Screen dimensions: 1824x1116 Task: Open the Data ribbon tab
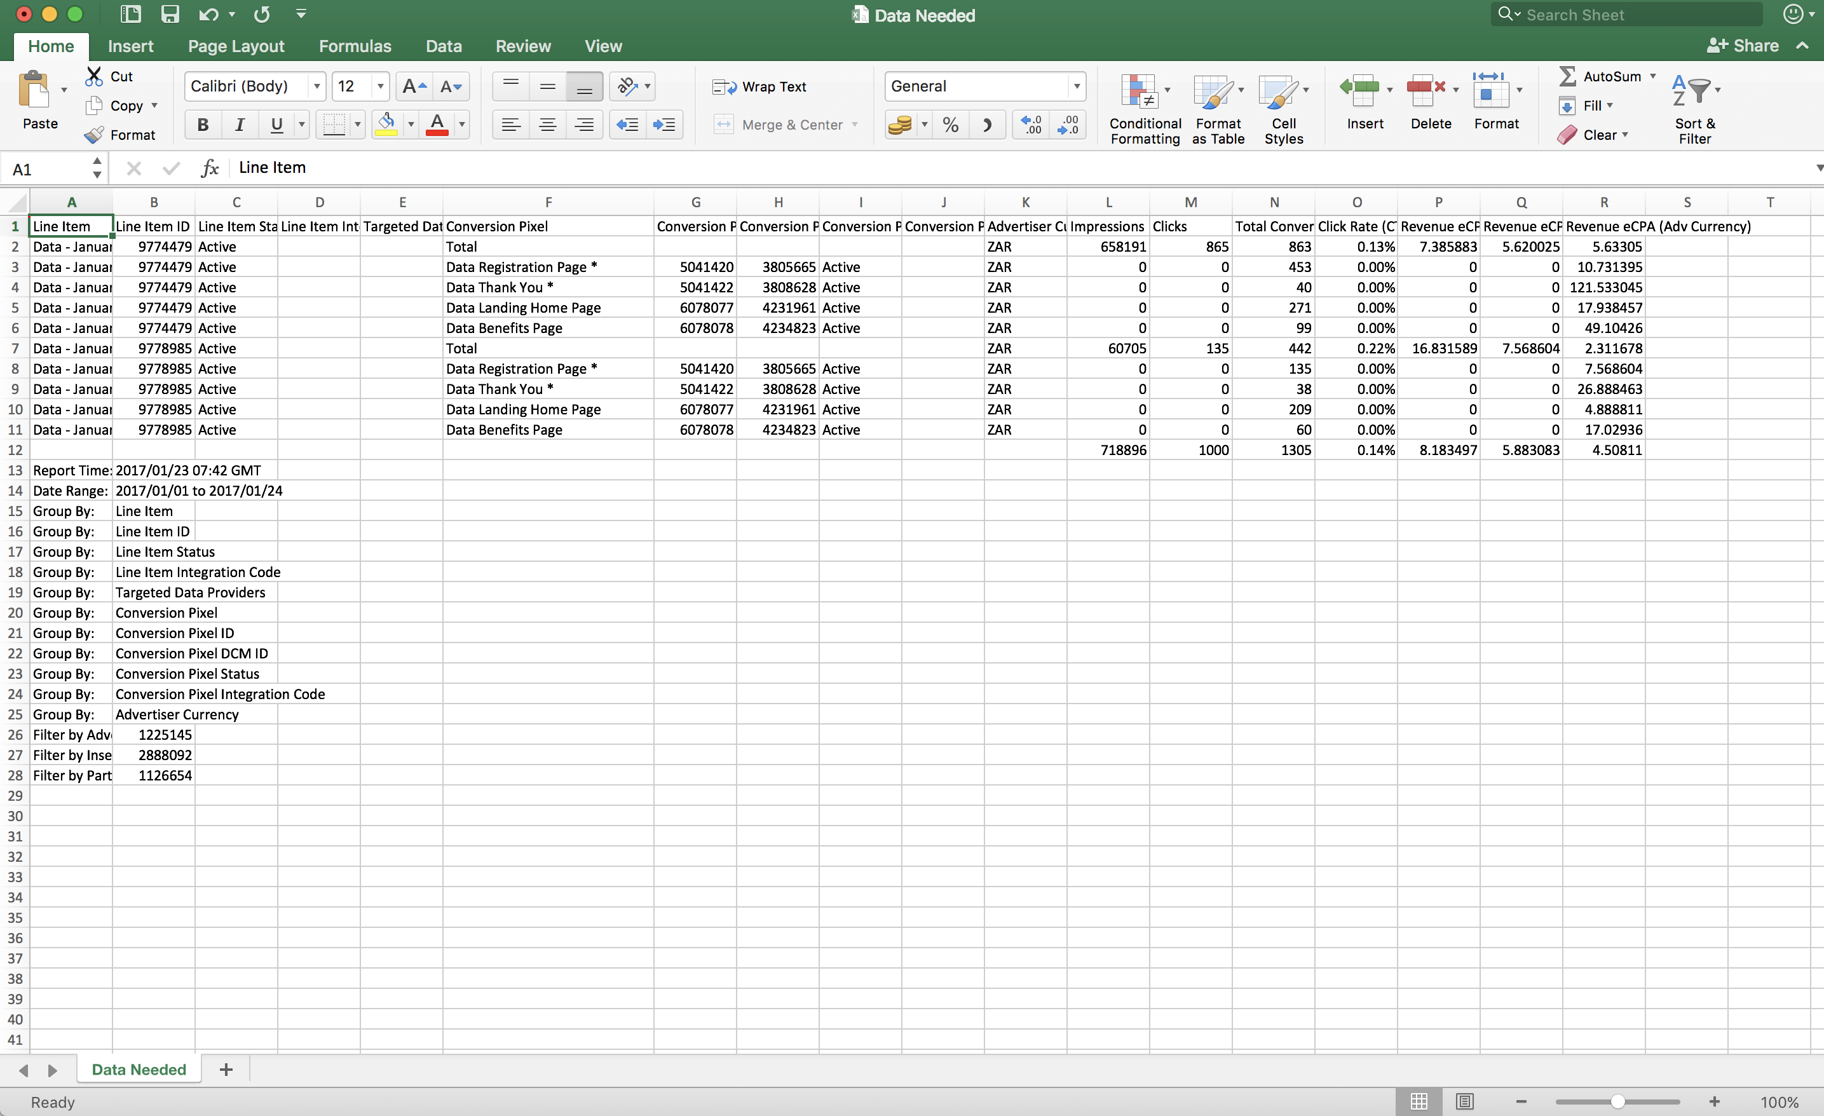(444, 46)
